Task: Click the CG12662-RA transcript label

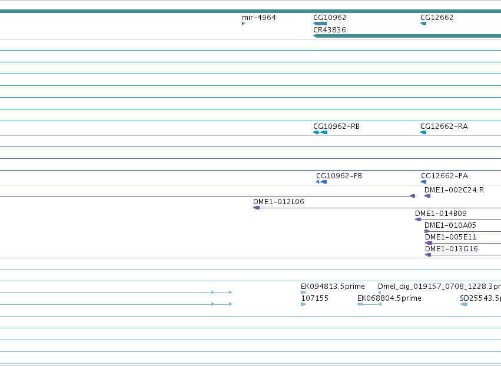Action: pyautogui.click(x=444, y=127)
